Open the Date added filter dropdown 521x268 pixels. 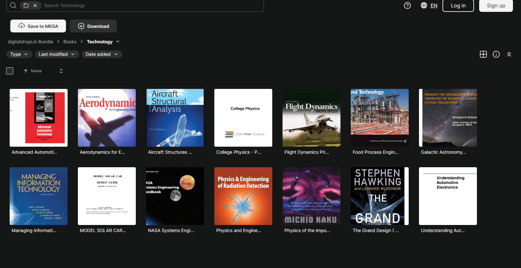pyautogui.click(x=102, y=54)
